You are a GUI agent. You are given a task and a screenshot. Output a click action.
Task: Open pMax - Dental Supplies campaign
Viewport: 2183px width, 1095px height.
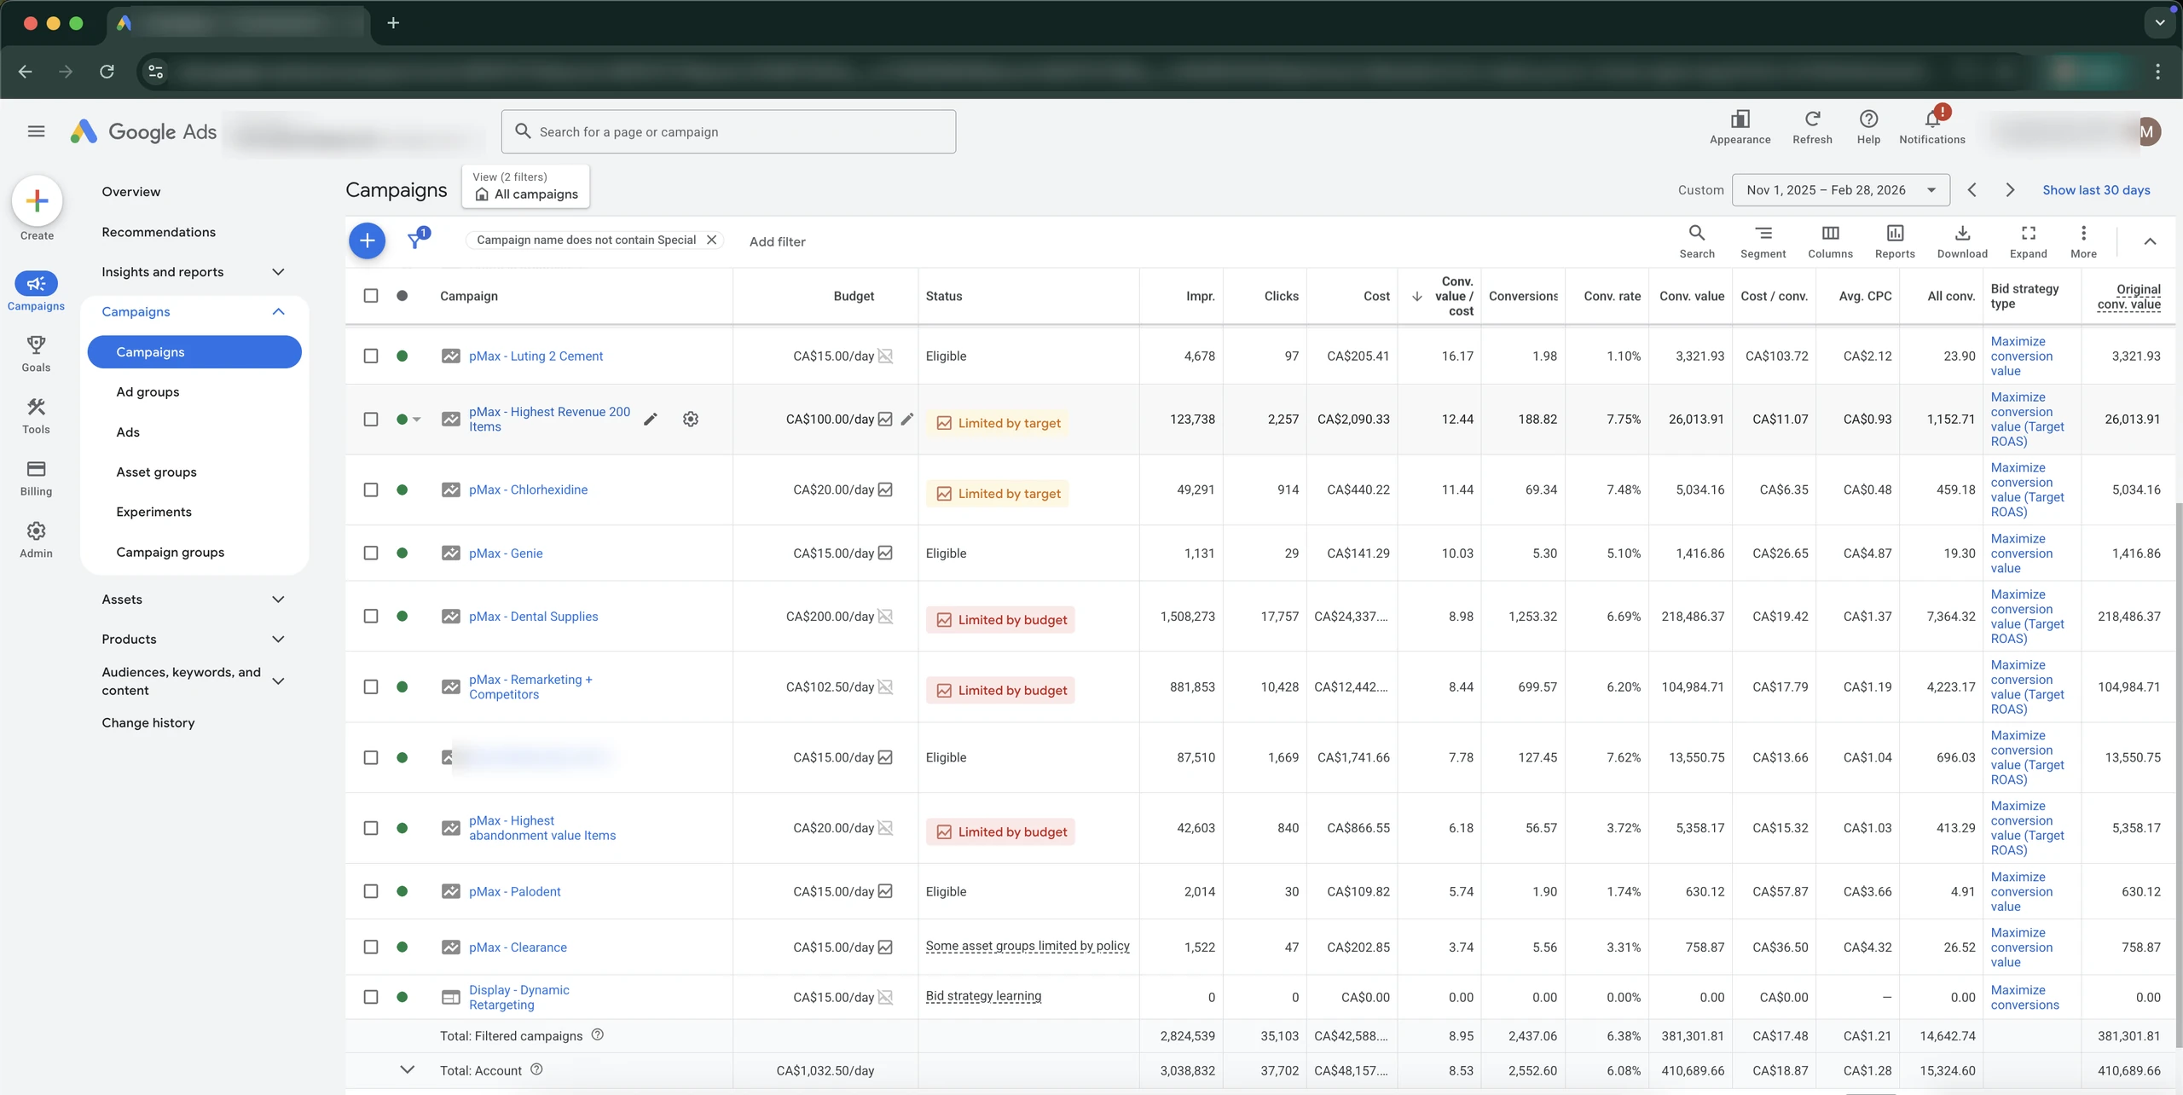534,616
